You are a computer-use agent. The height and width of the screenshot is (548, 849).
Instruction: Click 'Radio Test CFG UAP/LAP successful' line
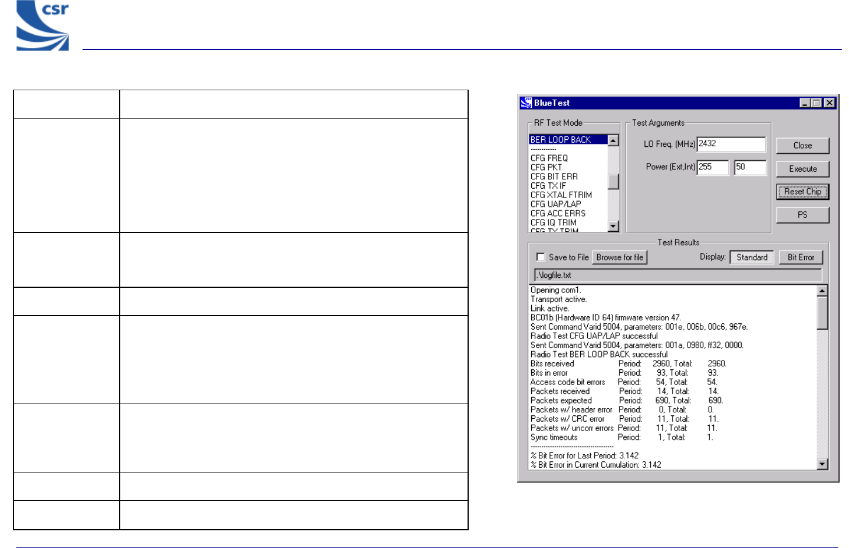pos(594,336)
